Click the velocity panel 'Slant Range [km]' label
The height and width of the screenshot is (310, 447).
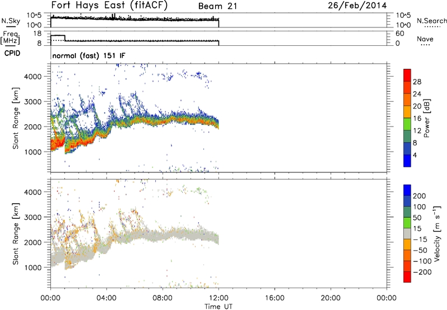pos(16,234)
